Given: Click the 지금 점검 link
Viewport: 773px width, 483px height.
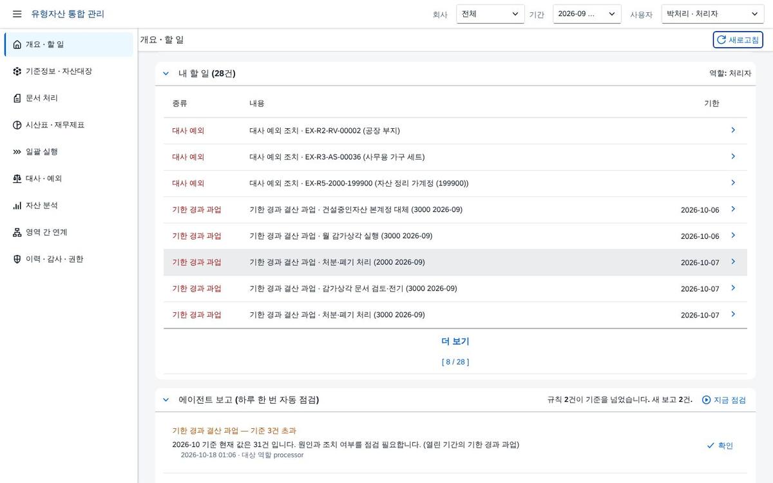Looking at the screenshot, I should pyautogui.click(x=723, y=400).
